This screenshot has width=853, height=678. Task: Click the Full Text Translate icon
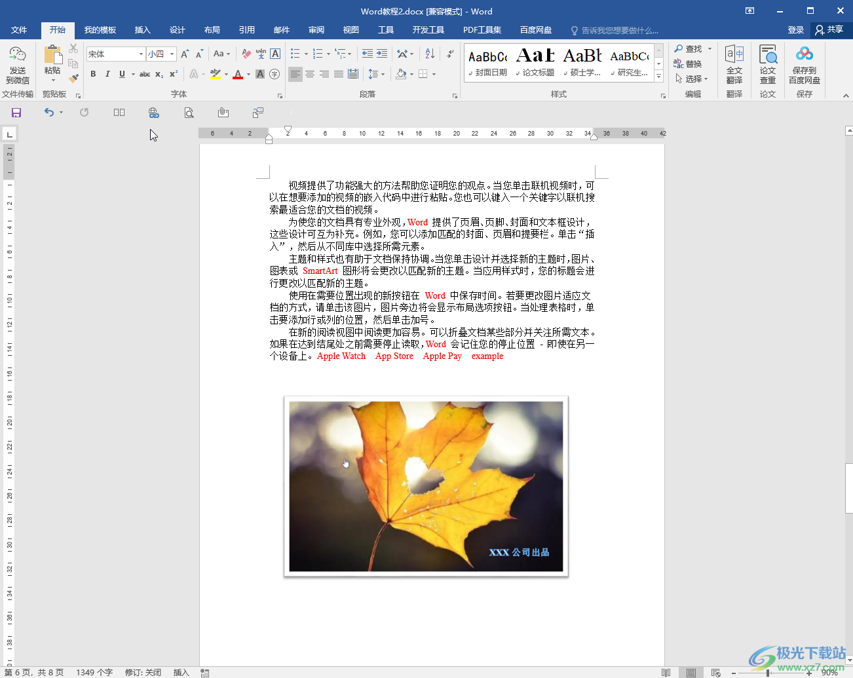click(734, 66)
